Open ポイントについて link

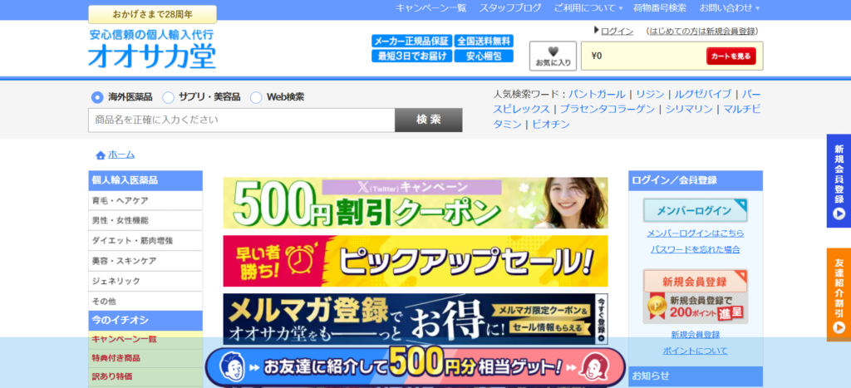pyautogui.click(x=696, y=351)
